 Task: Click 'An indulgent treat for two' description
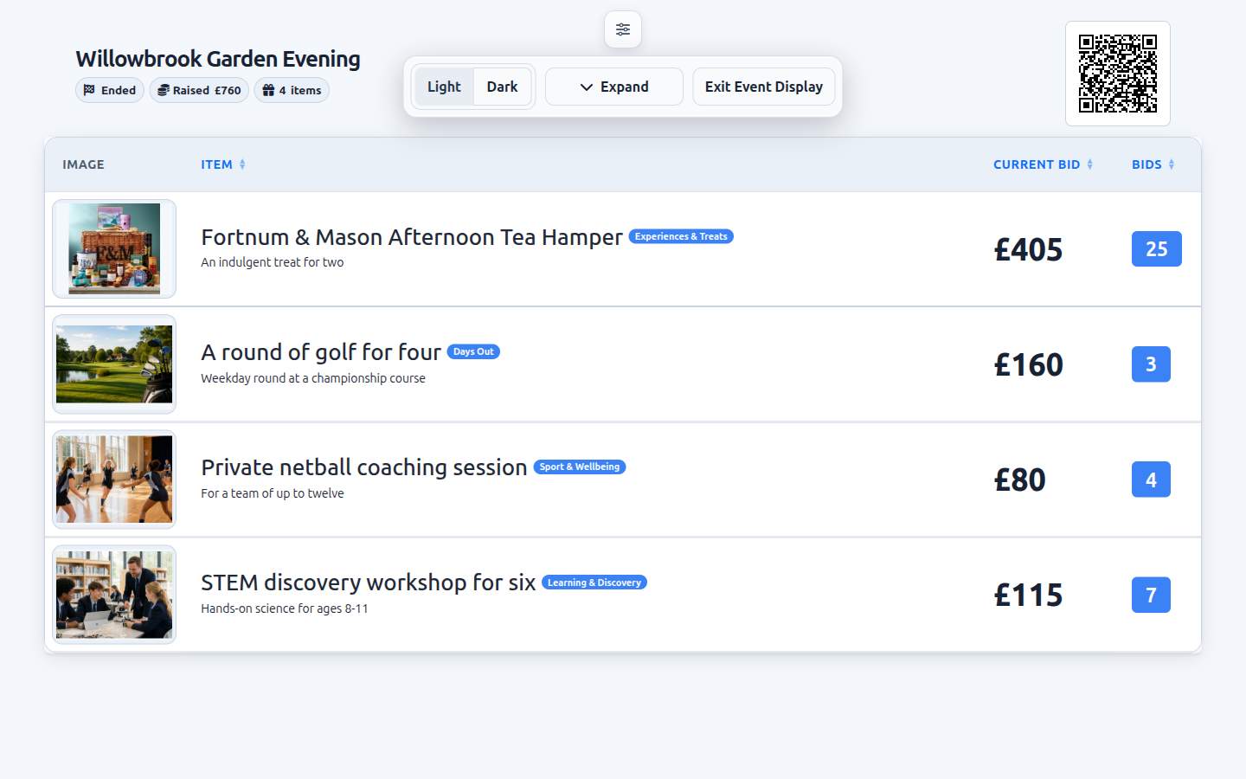click(x=273, y=262)
